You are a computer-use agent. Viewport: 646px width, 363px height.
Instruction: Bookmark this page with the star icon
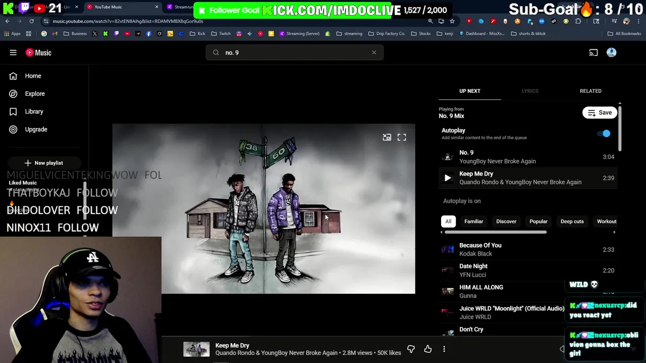click(x=452, y=21)
